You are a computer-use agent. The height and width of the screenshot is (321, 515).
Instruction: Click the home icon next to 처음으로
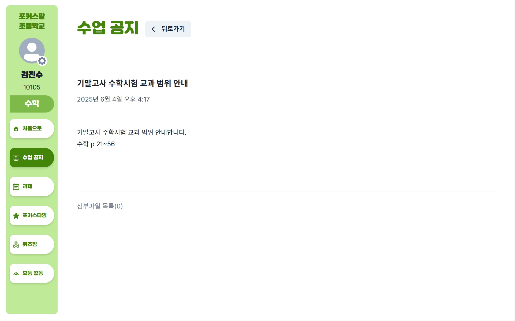[16, 129]
